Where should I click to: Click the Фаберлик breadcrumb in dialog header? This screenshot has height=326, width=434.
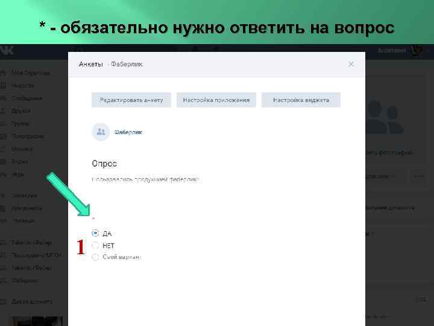[127, 65]
